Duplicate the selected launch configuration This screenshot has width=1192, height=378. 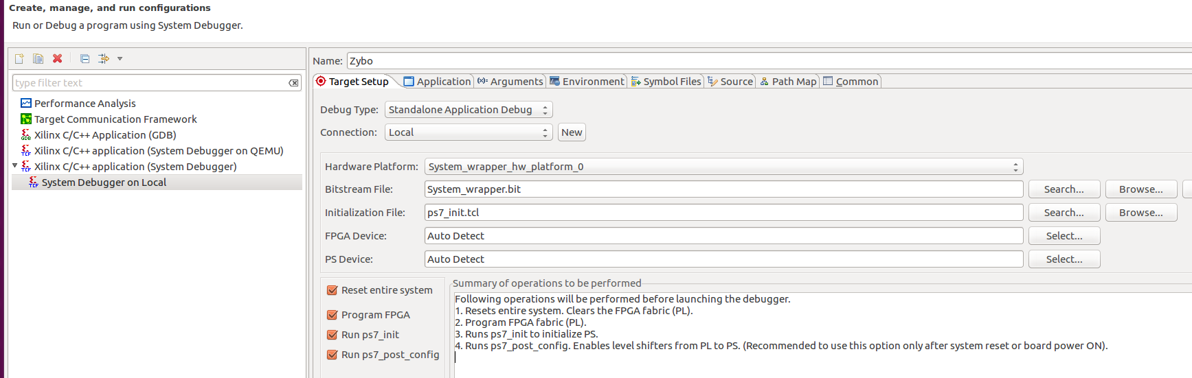click(38, 59)
